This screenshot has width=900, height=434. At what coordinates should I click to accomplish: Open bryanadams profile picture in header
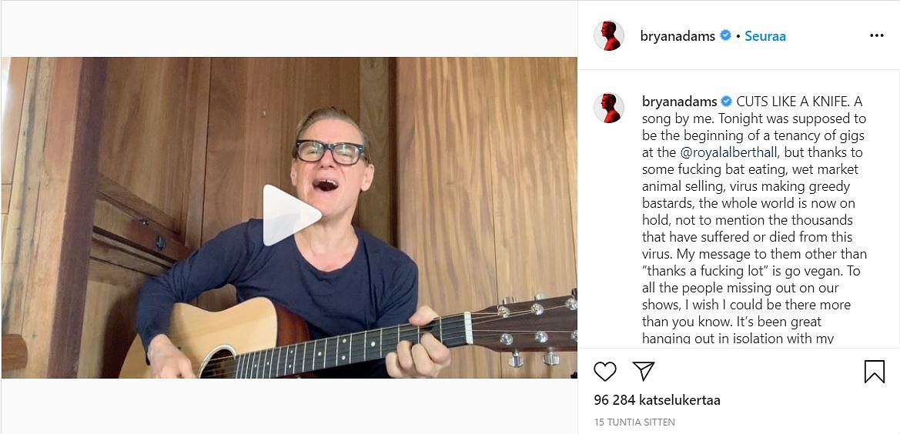[608, 36]
